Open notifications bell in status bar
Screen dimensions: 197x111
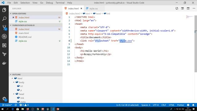click(x=193, y=105)
